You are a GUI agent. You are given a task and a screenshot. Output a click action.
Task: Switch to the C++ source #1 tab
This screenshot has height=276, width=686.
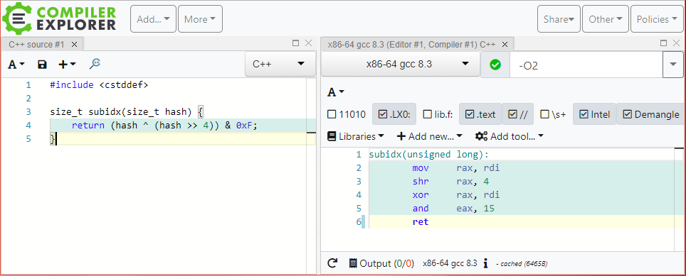[36, 45]
